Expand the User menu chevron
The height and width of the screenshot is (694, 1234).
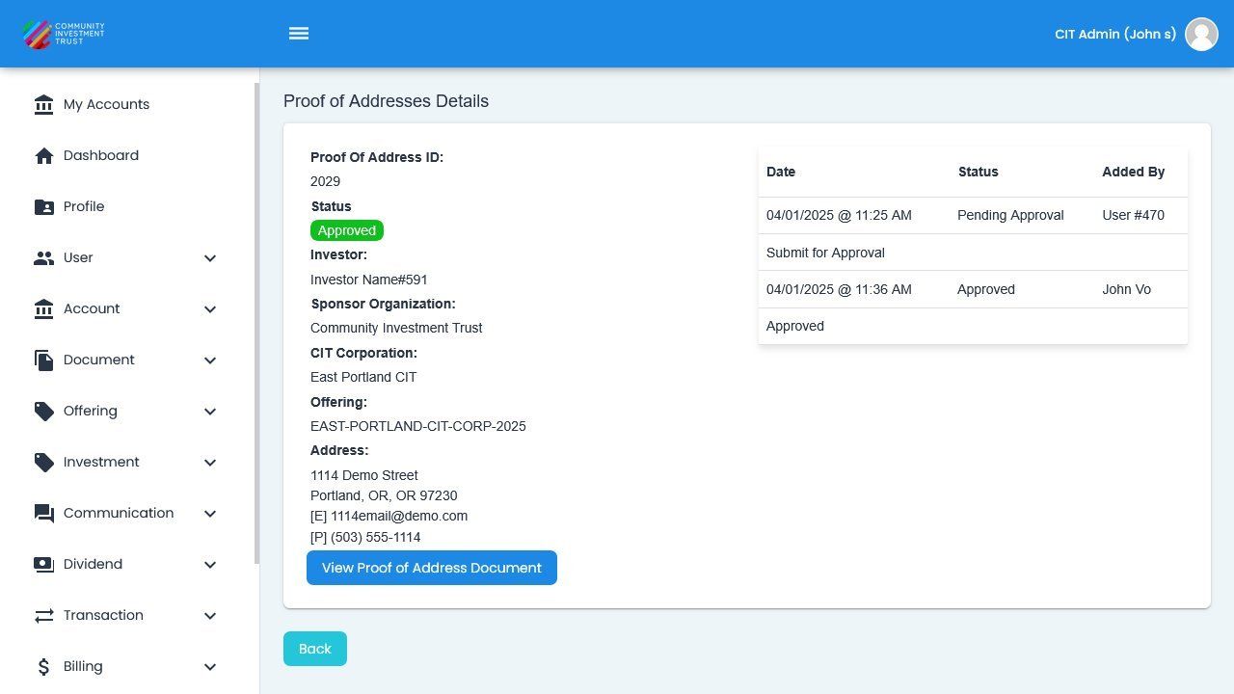210,258
